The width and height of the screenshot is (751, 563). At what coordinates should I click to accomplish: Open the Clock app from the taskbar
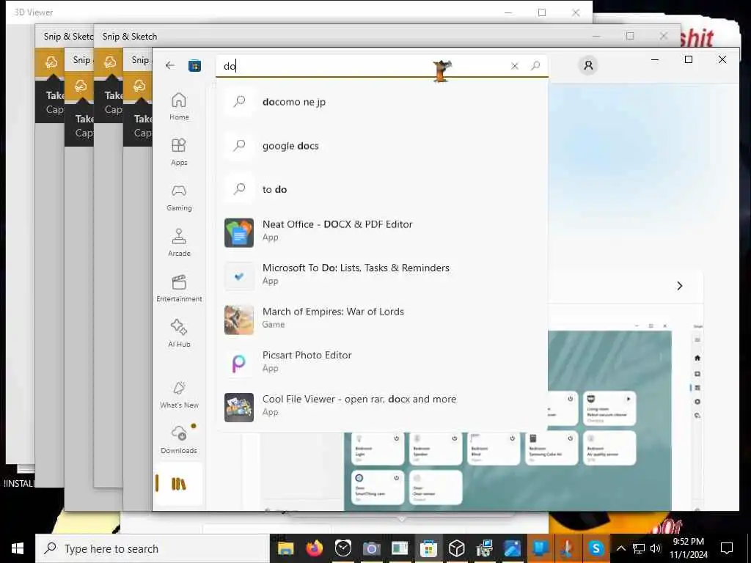(x=343, y=548)
